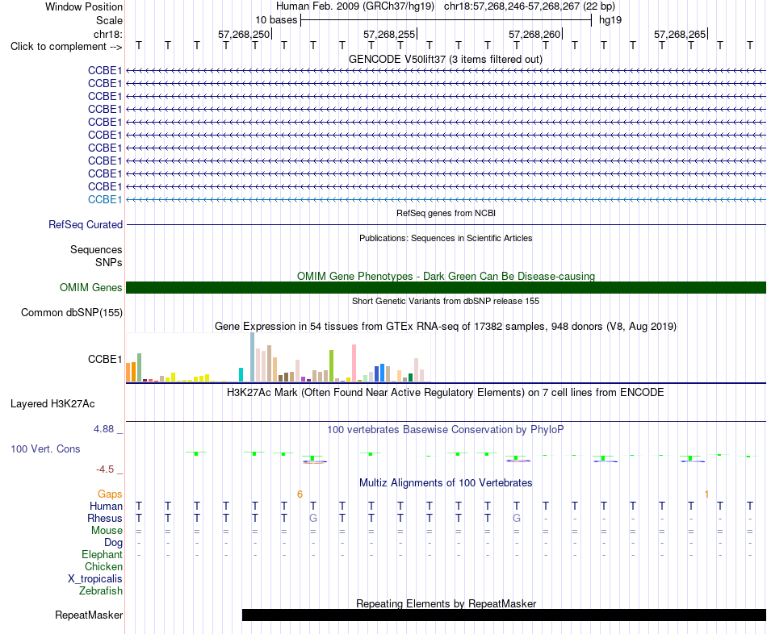The width and height of the screenshot is (767, 634).
Task: Click the 10 bases scale bar
Action: tap(446, 20)
